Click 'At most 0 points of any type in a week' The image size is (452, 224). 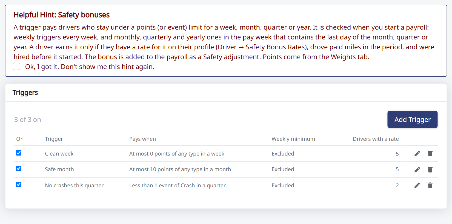point(177,154)
